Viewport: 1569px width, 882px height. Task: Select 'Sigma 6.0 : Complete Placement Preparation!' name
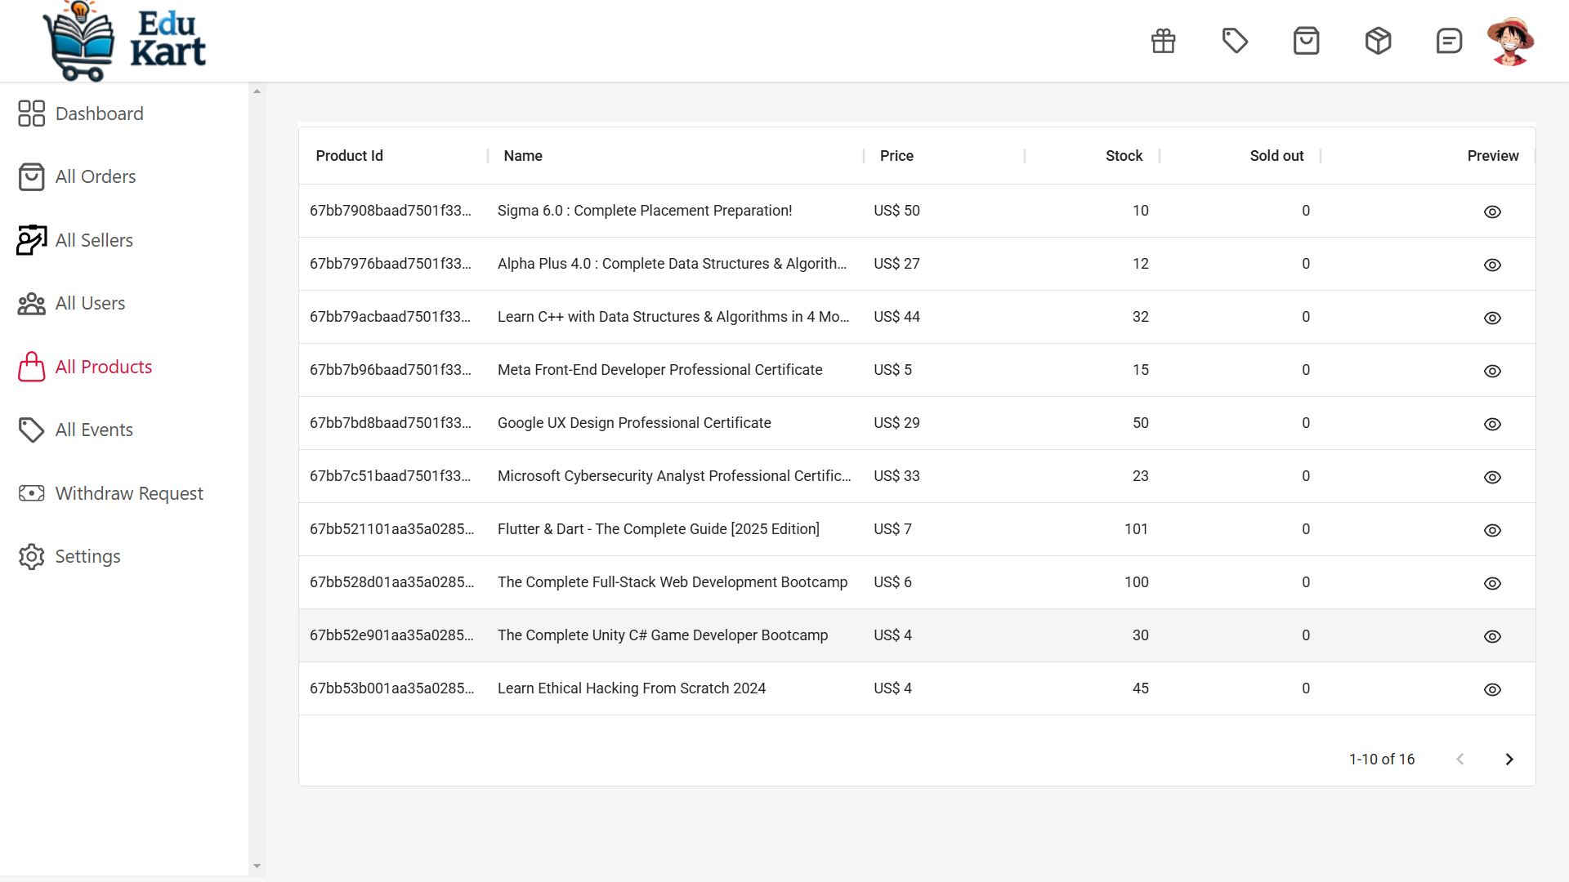click(x=645, y=211)
